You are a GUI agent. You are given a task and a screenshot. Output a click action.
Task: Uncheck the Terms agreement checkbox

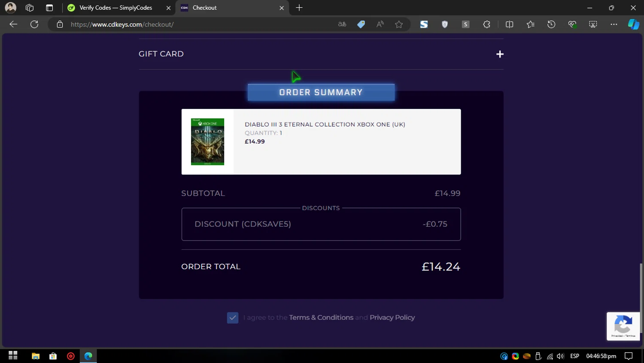(233, 318)
